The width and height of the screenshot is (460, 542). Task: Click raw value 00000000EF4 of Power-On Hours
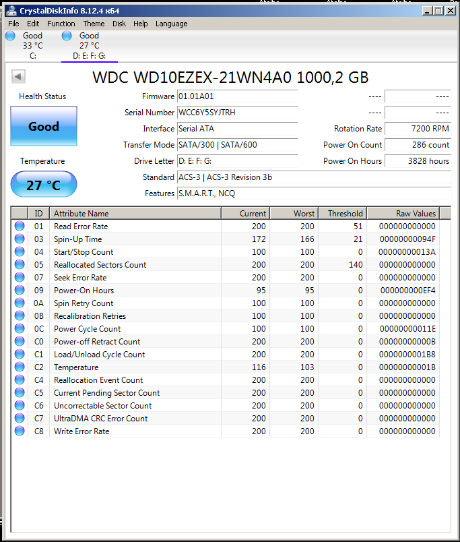tap(408, 291)
